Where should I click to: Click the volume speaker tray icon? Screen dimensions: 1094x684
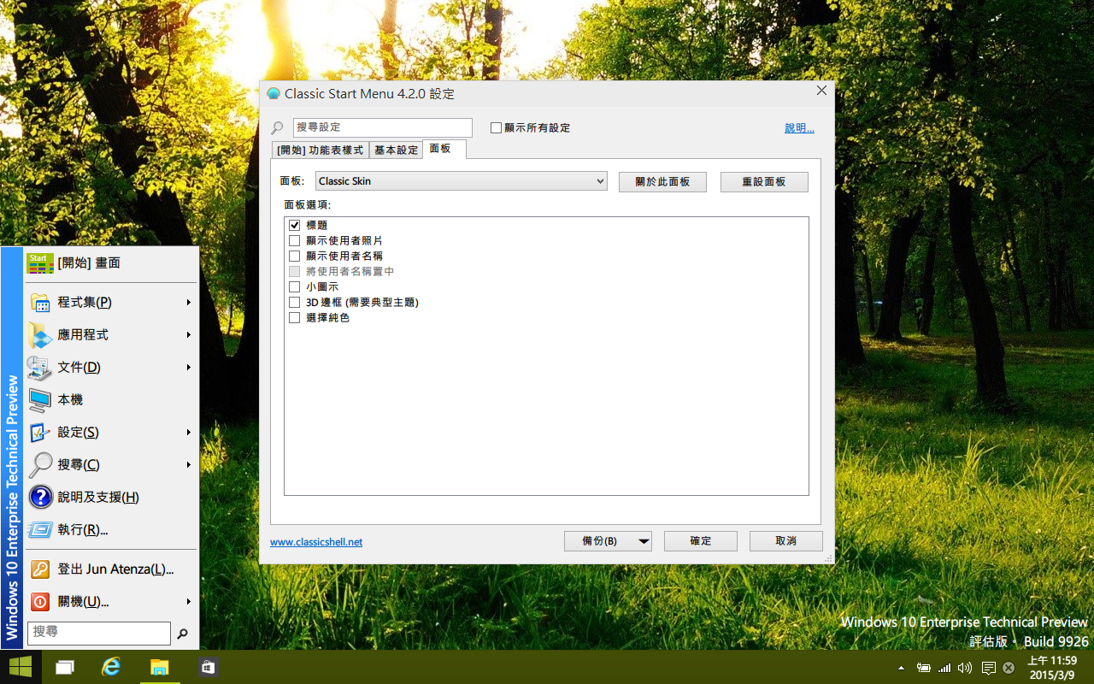[966, 668]
